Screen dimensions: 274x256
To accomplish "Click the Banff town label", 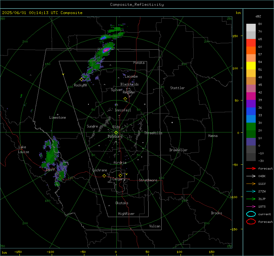I will coord(50,170).
